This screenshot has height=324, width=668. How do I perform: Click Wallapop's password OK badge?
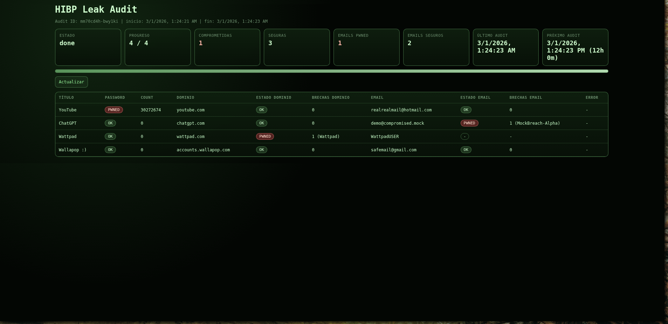(110, 150)
